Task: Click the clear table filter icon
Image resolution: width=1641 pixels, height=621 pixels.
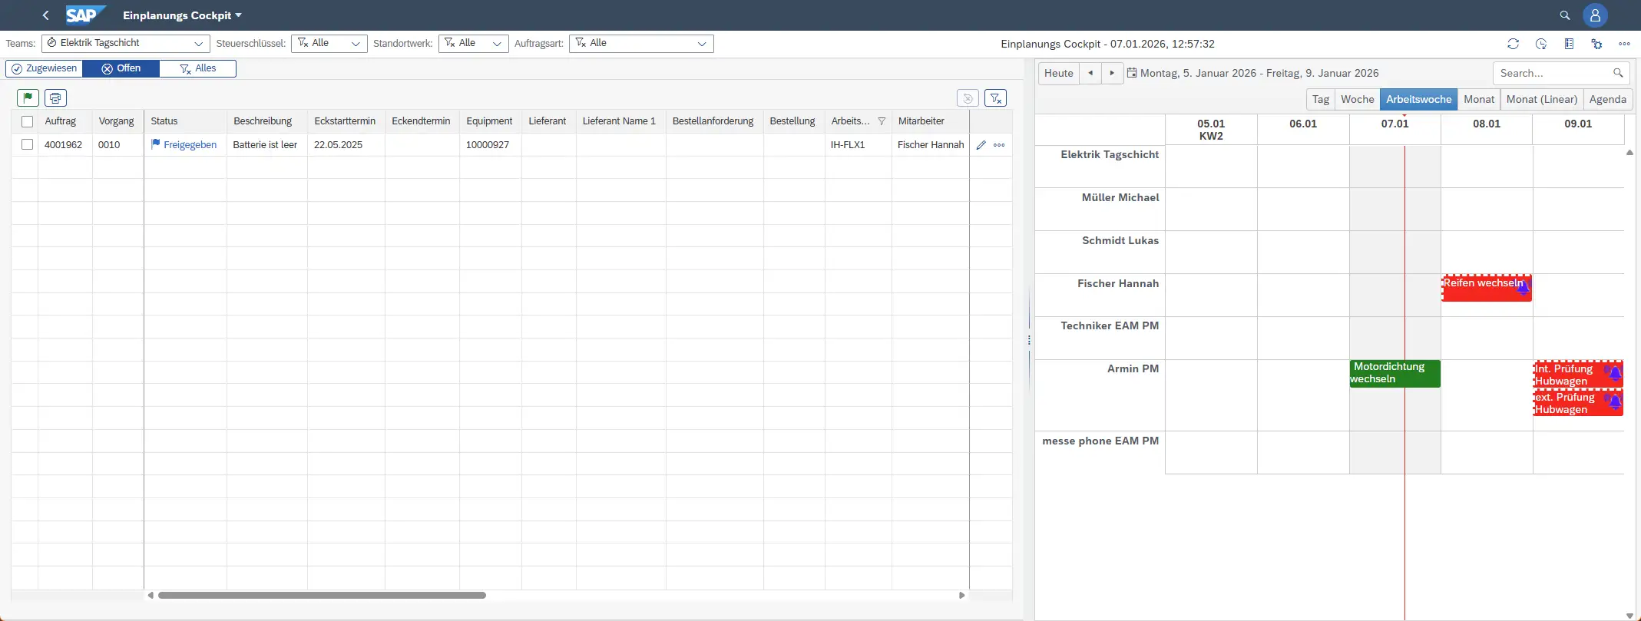Action: [x=995, y=97]
